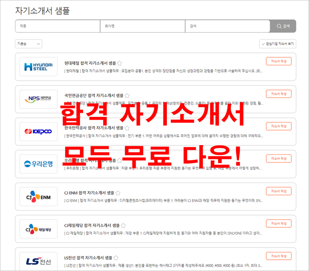Click the 검색 search button
This screenshot has height=271, width=309.
[283, 26]
